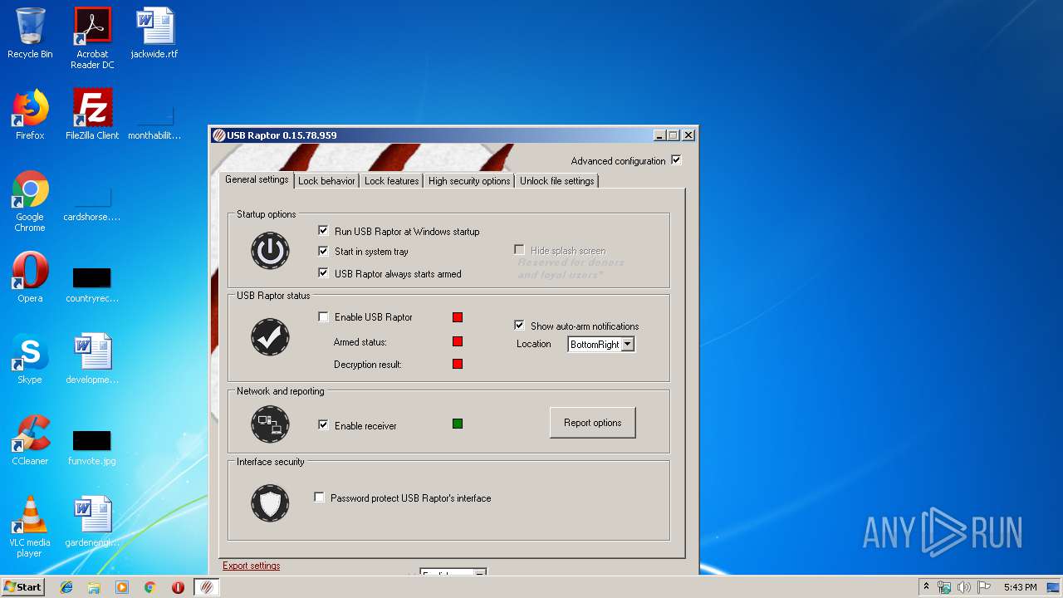Click the USB Raptor taskbar button

(207, 587)
